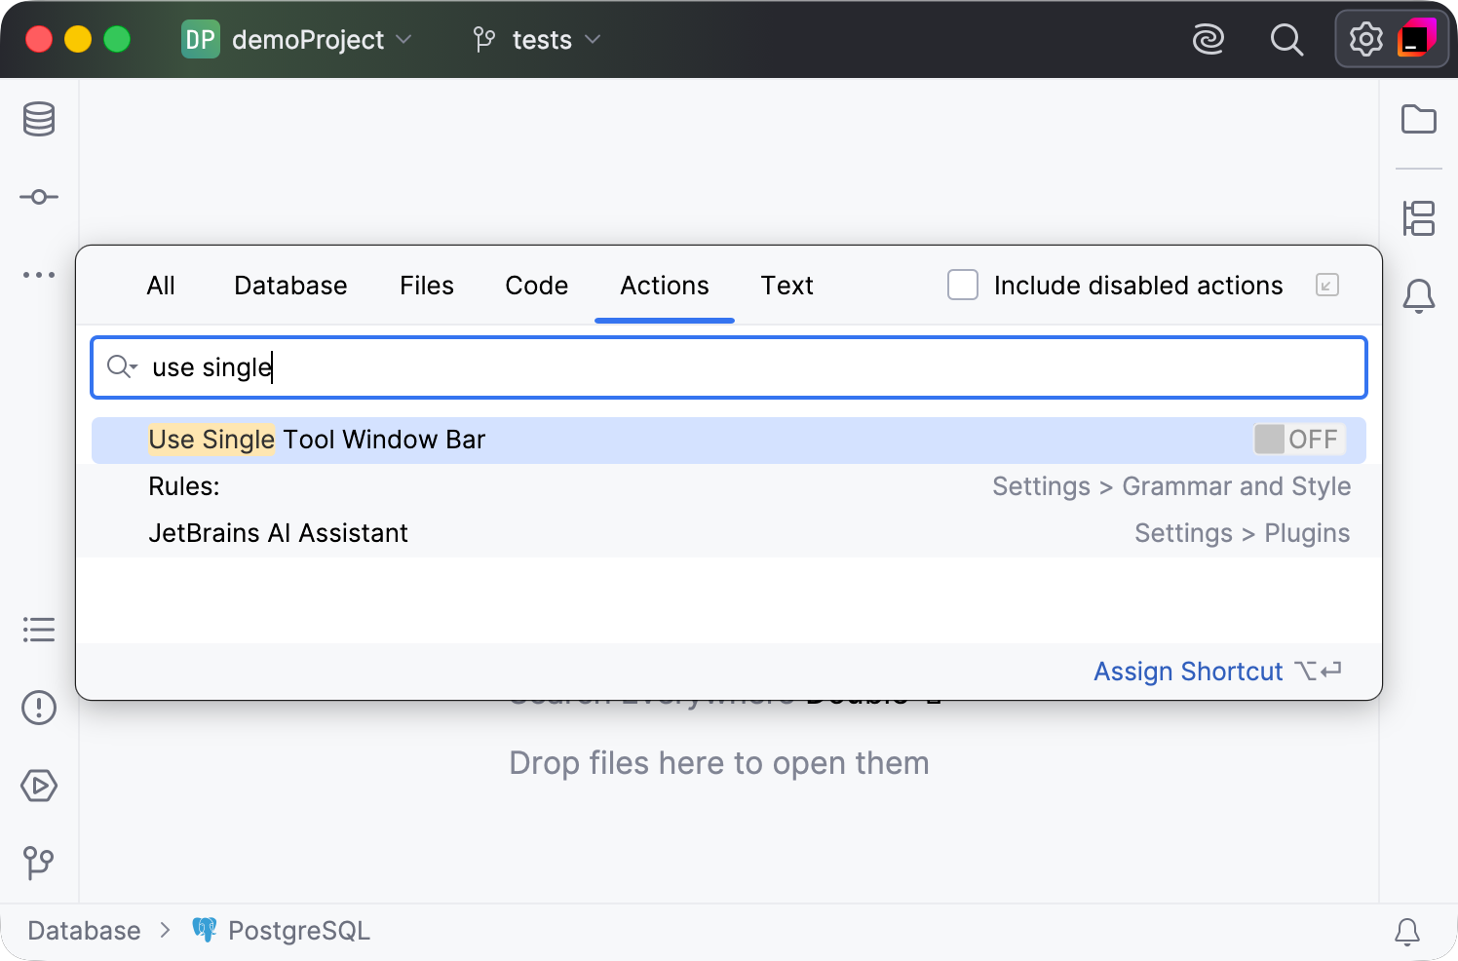Switch to the Text tab

[x=787, y=286]
